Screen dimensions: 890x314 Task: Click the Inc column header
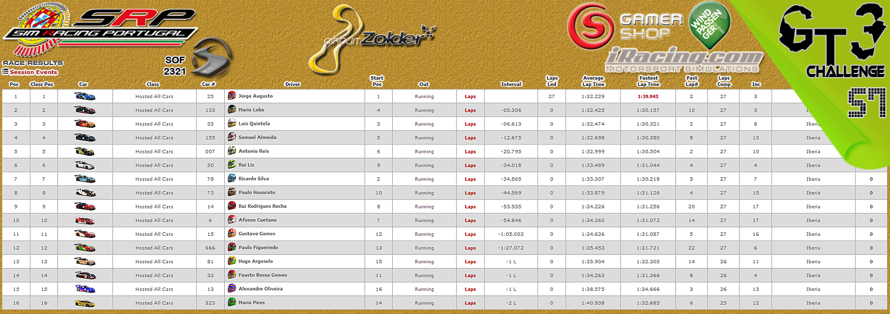coord(756,84)
